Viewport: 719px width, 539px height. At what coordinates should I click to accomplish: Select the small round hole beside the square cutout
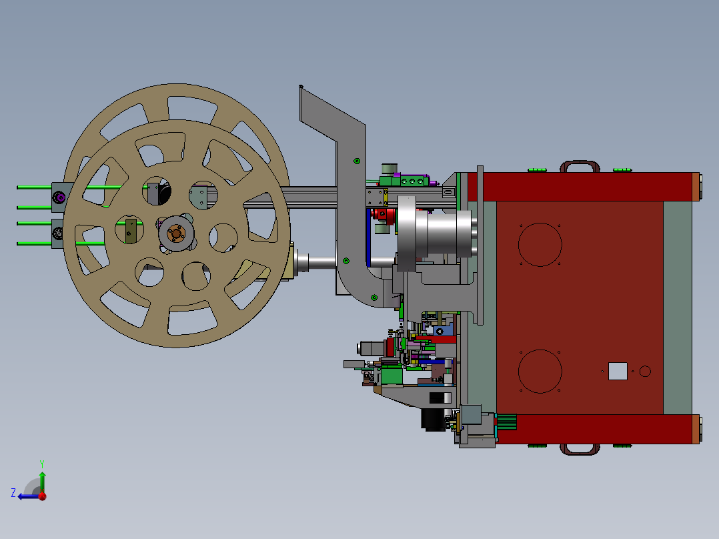645,371
